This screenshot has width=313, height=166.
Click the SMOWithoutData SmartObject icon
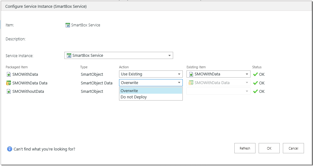pyautogui.click(x=8, y=91)
